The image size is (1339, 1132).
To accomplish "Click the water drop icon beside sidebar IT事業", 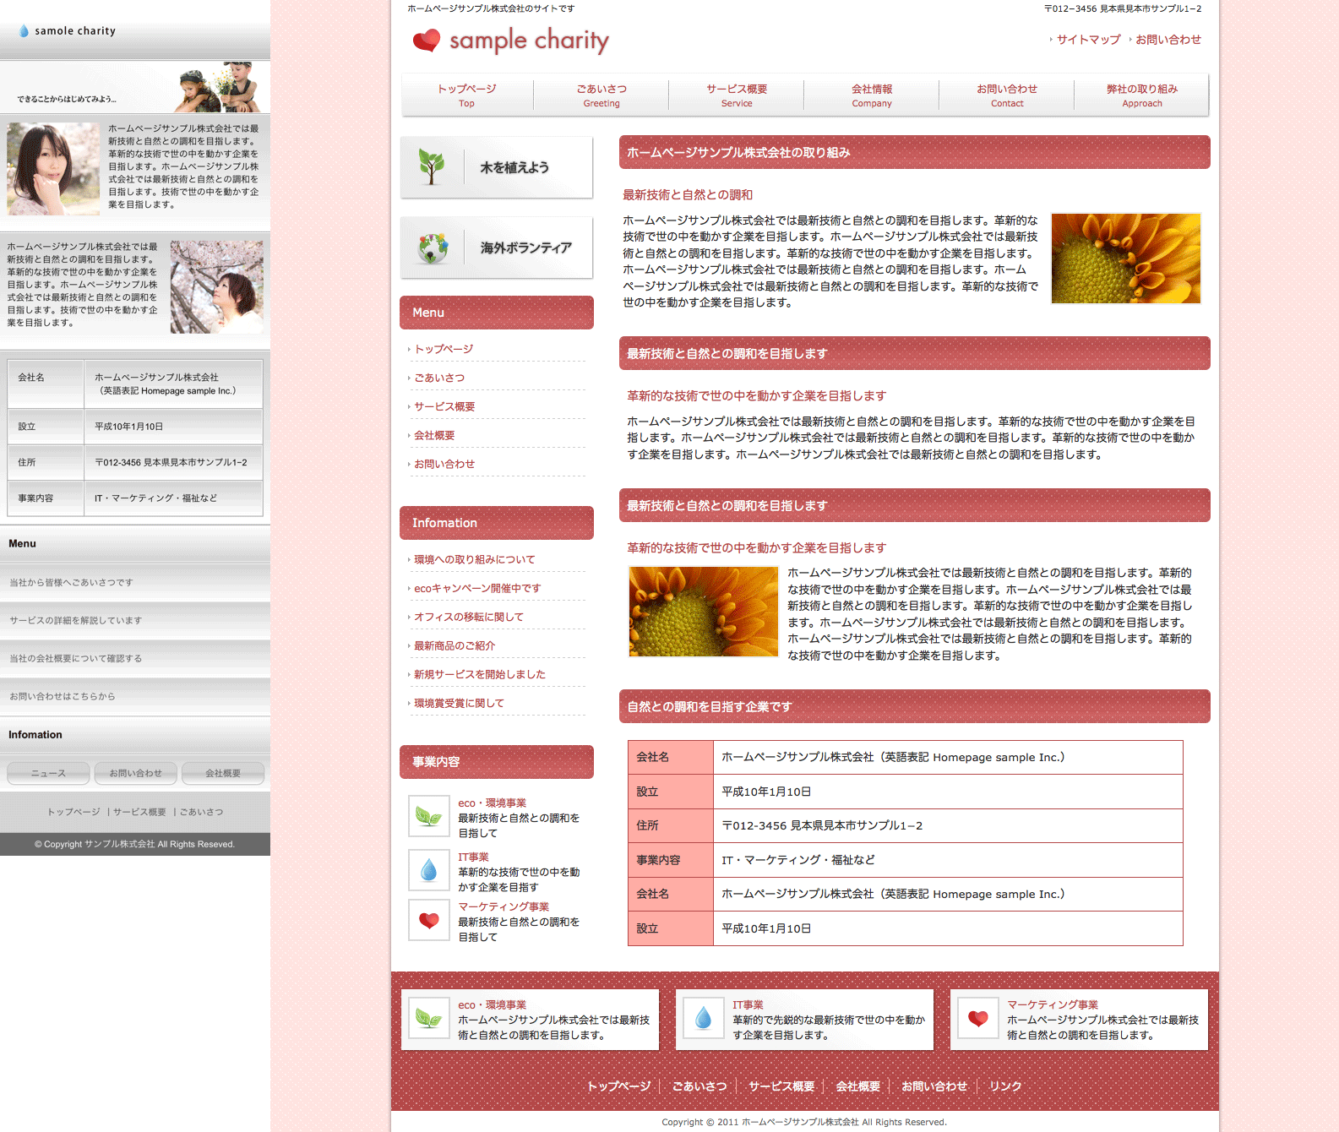I will pos(429,870).
